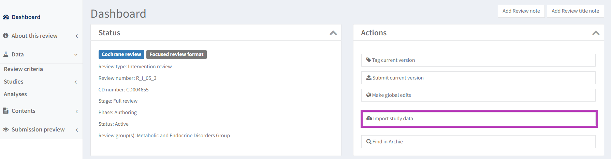
Task: Click the Add Review note button
Action: coord(521,11)
